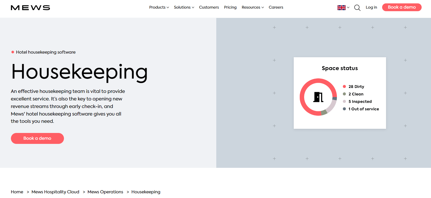Click '1 Out of service' legend text
The height and width of the screenshot is (198, 431).
[364, 109]
